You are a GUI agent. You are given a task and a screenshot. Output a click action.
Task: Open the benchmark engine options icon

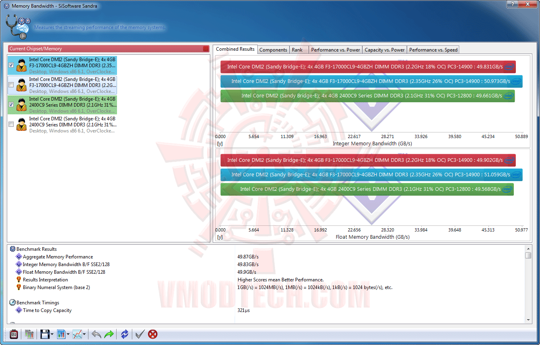pos(14,334)
